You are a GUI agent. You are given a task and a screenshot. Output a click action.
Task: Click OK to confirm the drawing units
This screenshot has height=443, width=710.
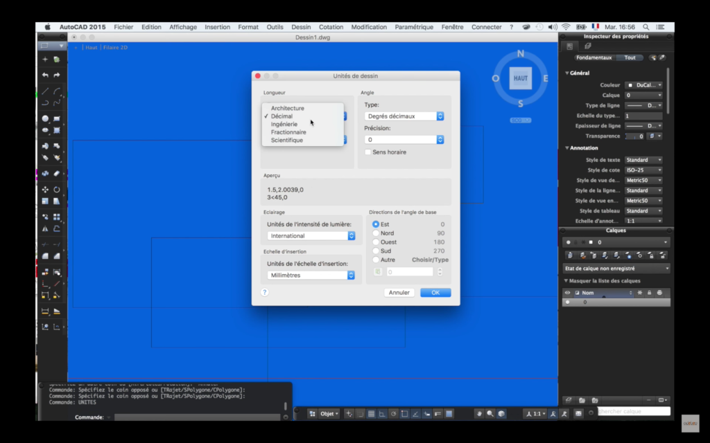435,292
